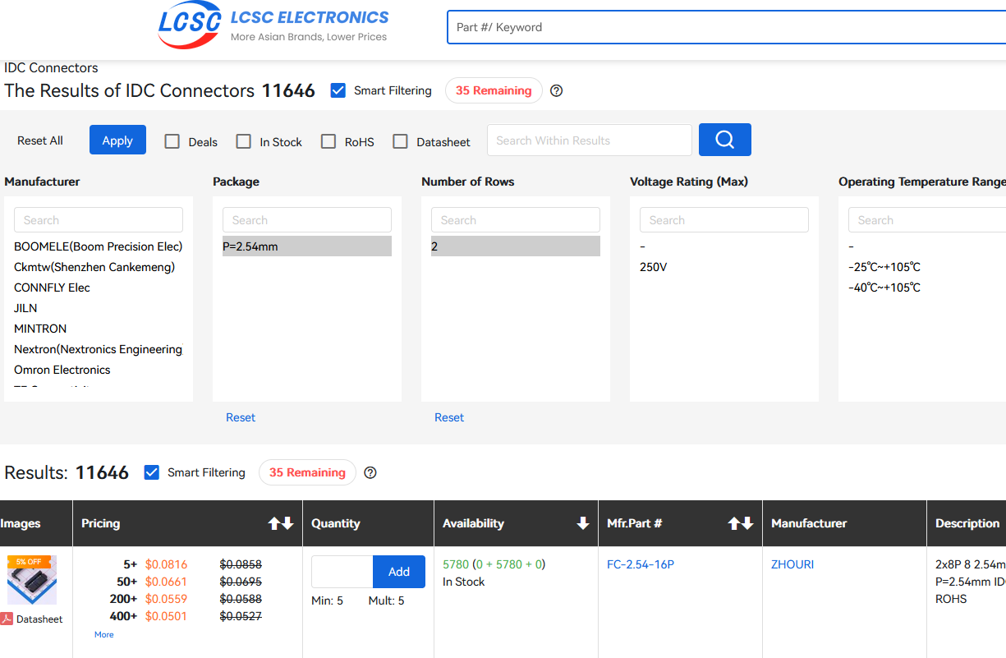
Task: Focus the Manufacturer filter search box
Action: (99, 220)
